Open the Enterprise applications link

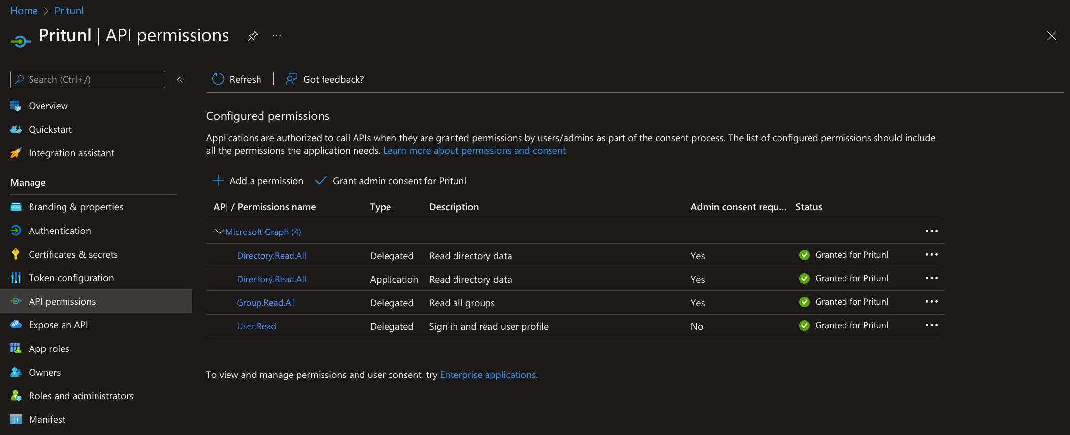click(487, 375)
